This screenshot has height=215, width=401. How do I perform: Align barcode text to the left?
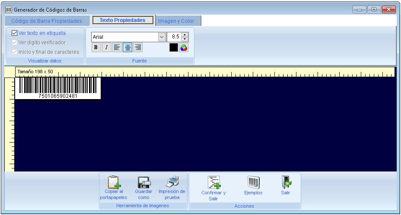click(117, 48)
